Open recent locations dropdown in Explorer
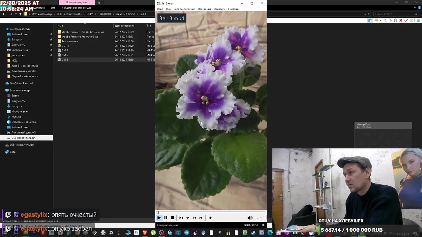Image resolution: width=422 pixels, height=237 pixels. tap(16, 14)
